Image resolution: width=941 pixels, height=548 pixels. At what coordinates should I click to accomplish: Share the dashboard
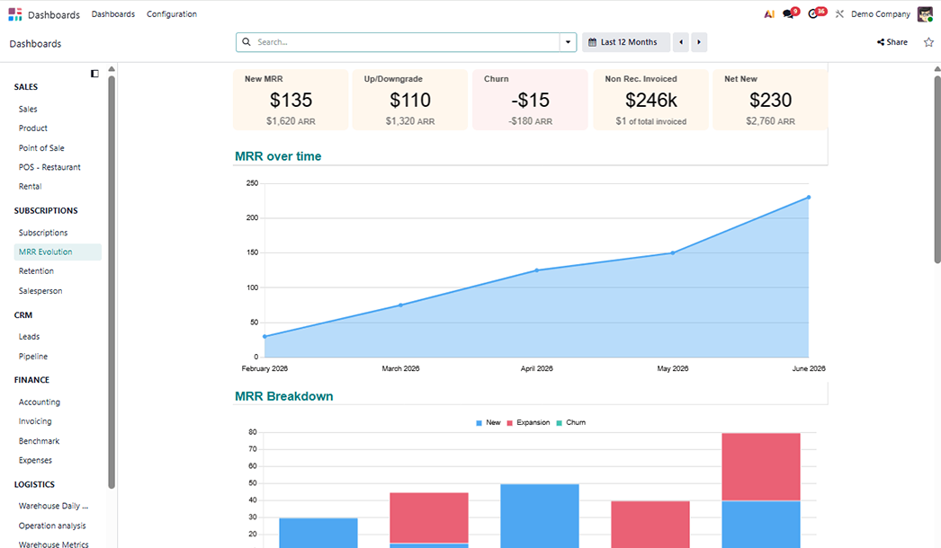click(892, 42)
